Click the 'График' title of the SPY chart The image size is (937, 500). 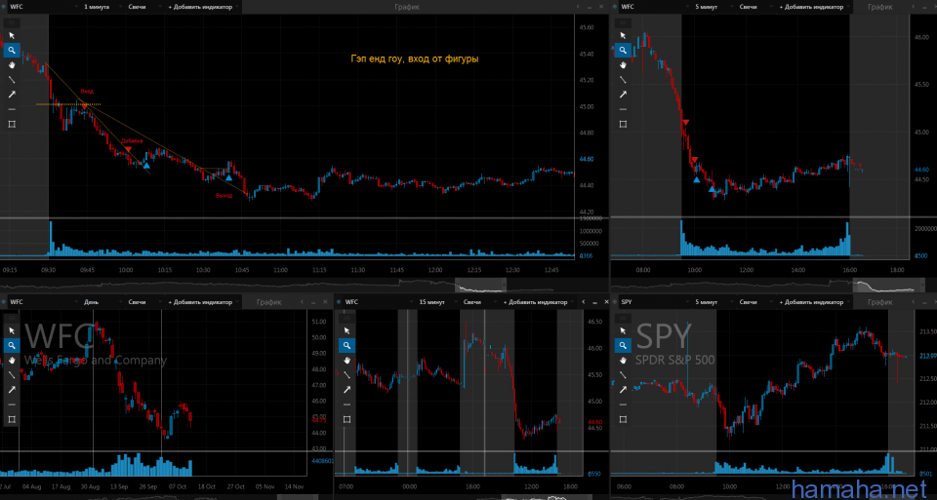coord(879,302)
